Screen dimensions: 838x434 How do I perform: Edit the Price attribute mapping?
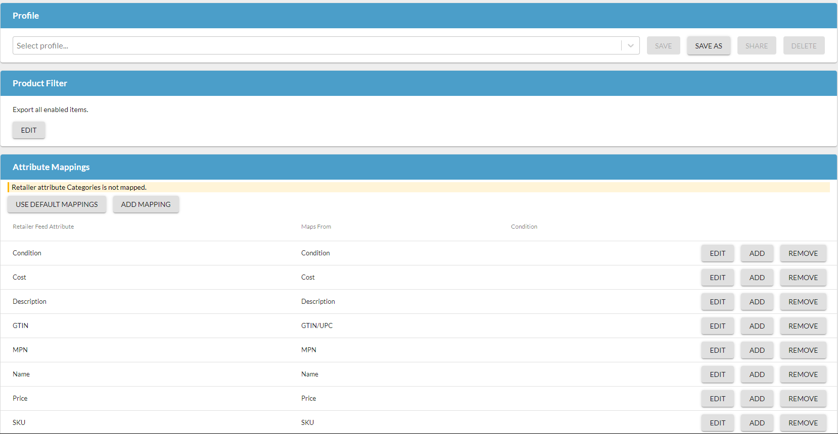[717, 399]
